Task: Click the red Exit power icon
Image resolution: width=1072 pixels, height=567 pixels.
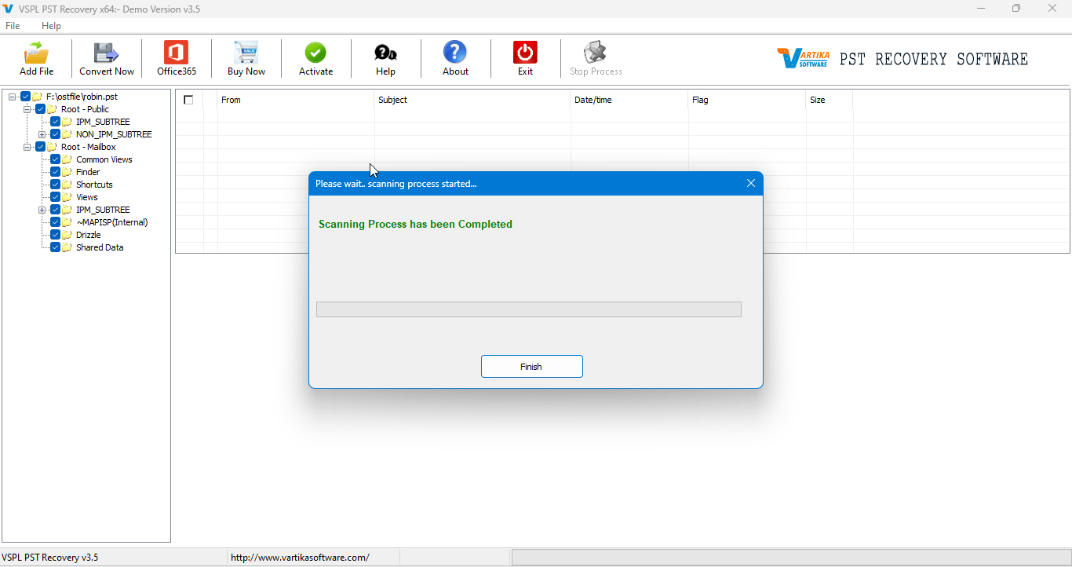Action: (x=525, y=53)
